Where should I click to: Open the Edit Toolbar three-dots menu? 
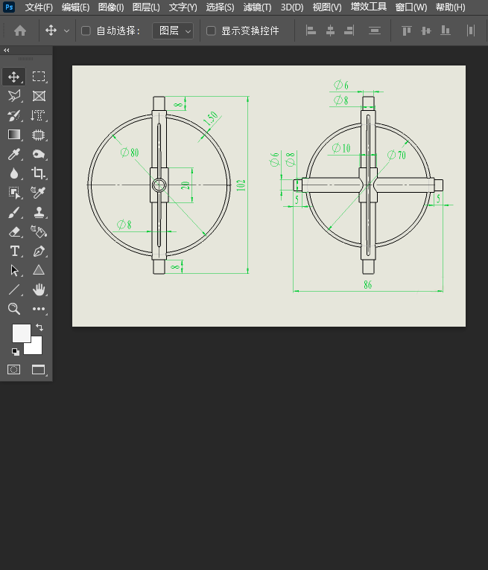tap(39, 309)
